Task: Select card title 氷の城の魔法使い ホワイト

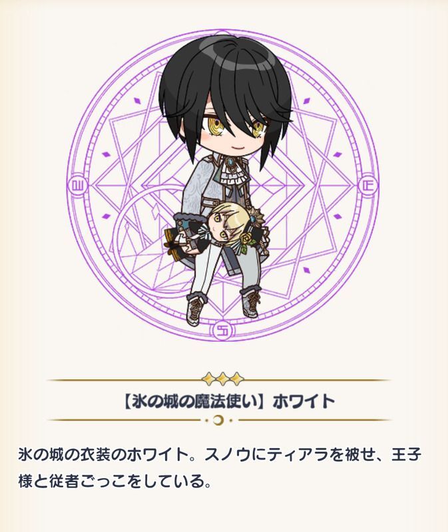Action: pyautogui.click(x=228, y=402)
